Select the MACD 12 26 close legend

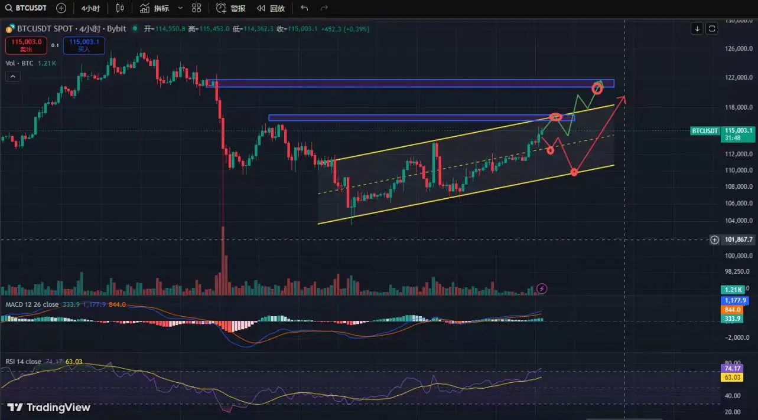(31, 304)
